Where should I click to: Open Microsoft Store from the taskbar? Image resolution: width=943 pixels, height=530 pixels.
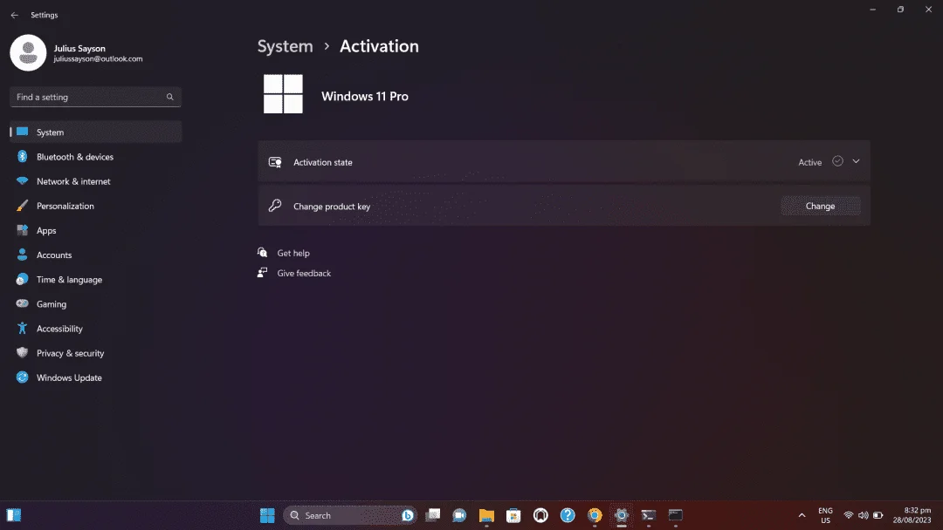tap(513, 515)
